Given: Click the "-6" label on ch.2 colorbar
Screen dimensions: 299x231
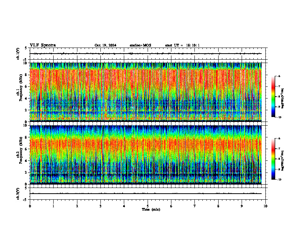Looking at the screenshot, I should click(x=279, y=139).
